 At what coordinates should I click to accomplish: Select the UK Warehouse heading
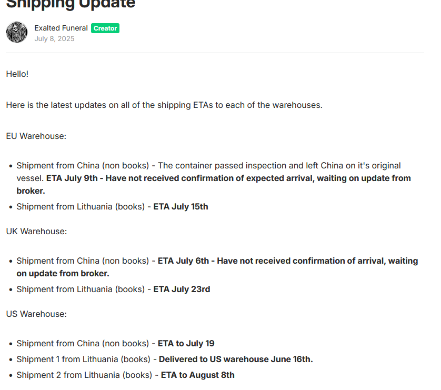coord(36,231)
